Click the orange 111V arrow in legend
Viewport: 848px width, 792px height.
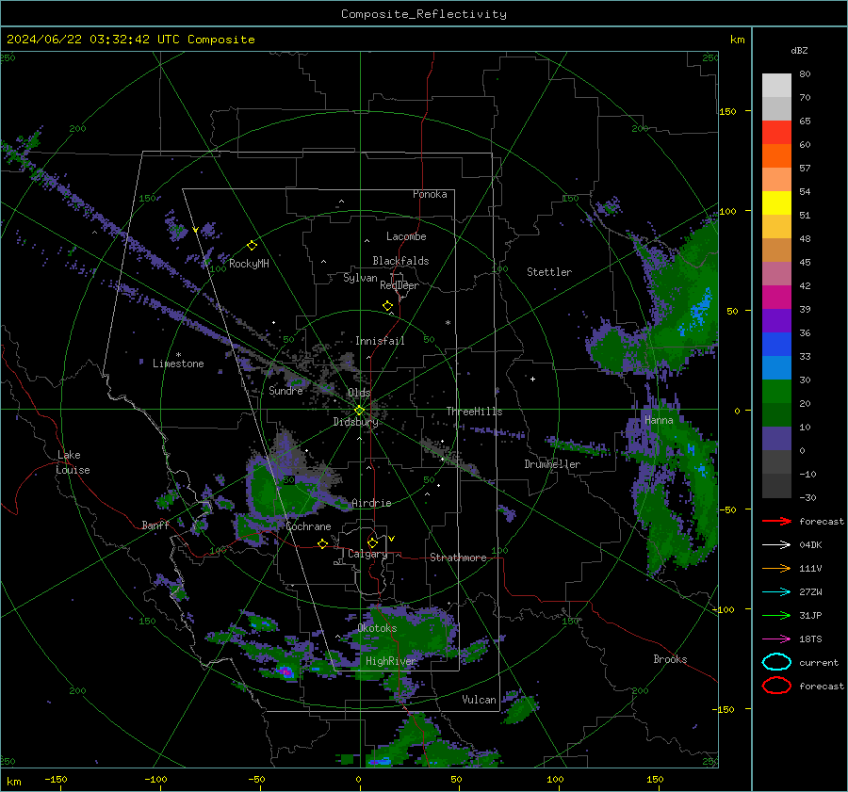776,568
